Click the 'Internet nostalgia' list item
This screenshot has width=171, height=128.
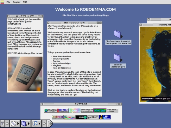point(62,63)
